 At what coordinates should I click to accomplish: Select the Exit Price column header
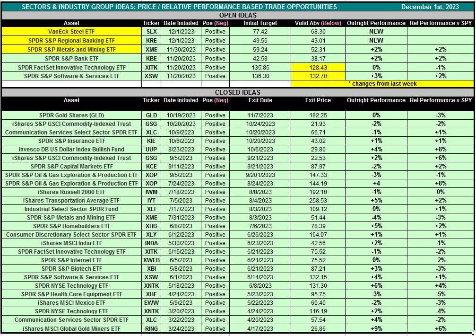pos(318,100)
